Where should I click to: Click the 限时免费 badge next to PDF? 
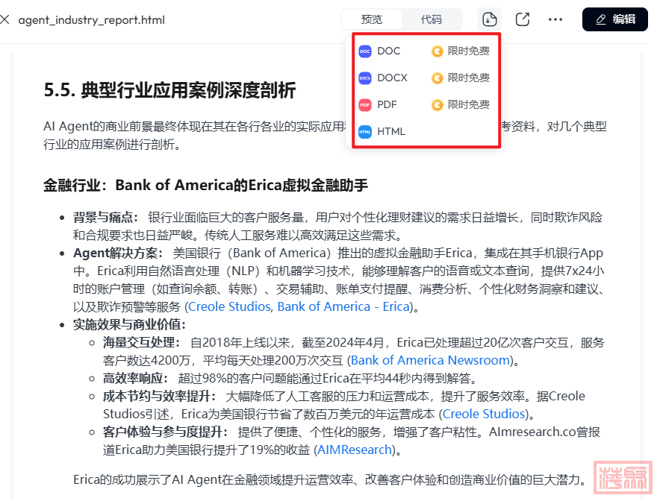(461, 104)
